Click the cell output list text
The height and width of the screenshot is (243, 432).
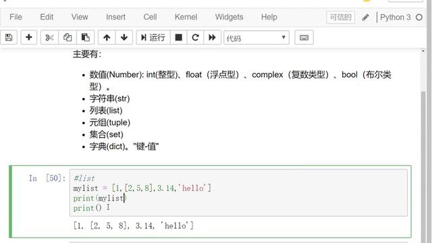tap(134, 226)
